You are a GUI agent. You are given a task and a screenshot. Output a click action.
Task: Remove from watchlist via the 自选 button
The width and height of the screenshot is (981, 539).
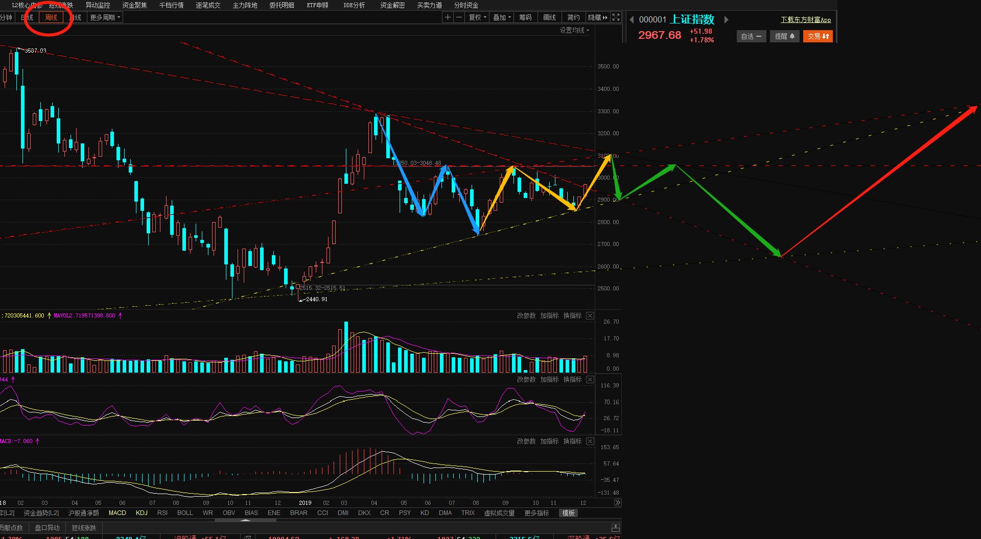pos(751,36)
